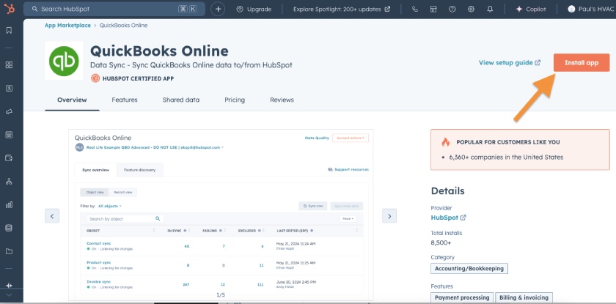The image size is (616, 304).
Task: Open the HubSpot sprocket home logo
Action: 9,9
